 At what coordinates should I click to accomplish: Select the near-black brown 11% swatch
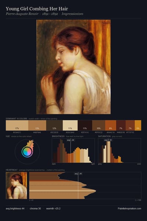coord(85,125)
